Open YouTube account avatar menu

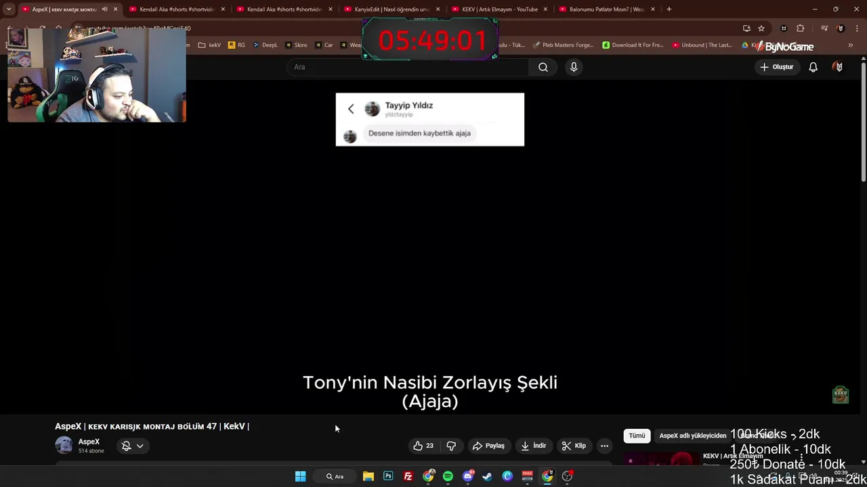[x=839, y=67]
